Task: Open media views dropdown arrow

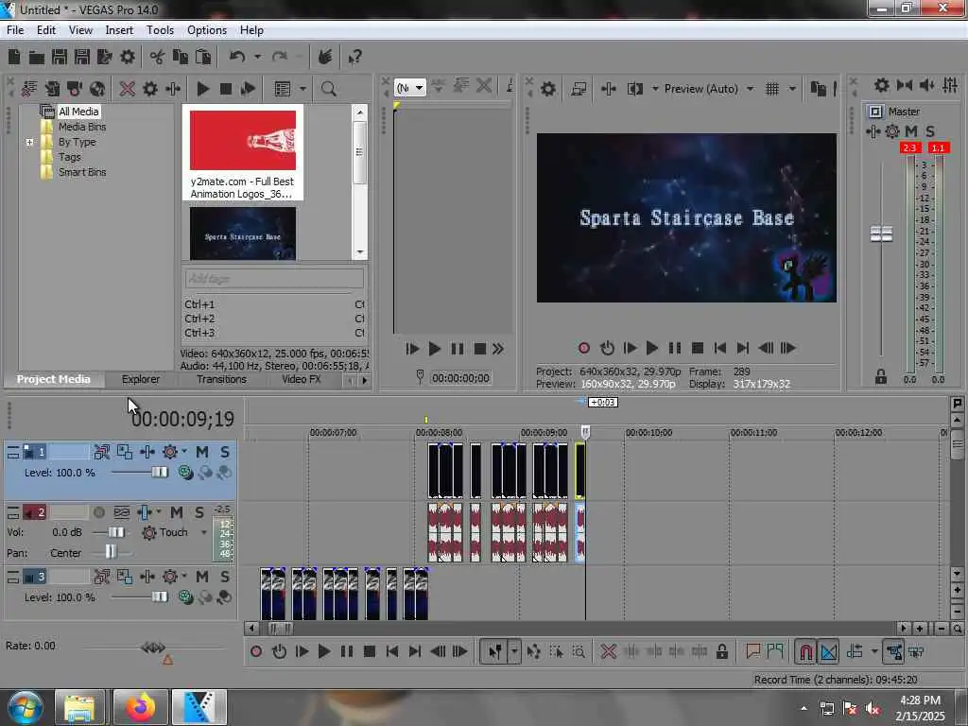Action: click(303, 89)
